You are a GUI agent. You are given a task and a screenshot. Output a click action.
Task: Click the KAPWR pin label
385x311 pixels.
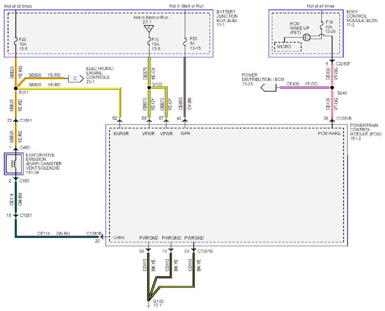[x=121, y=134]
